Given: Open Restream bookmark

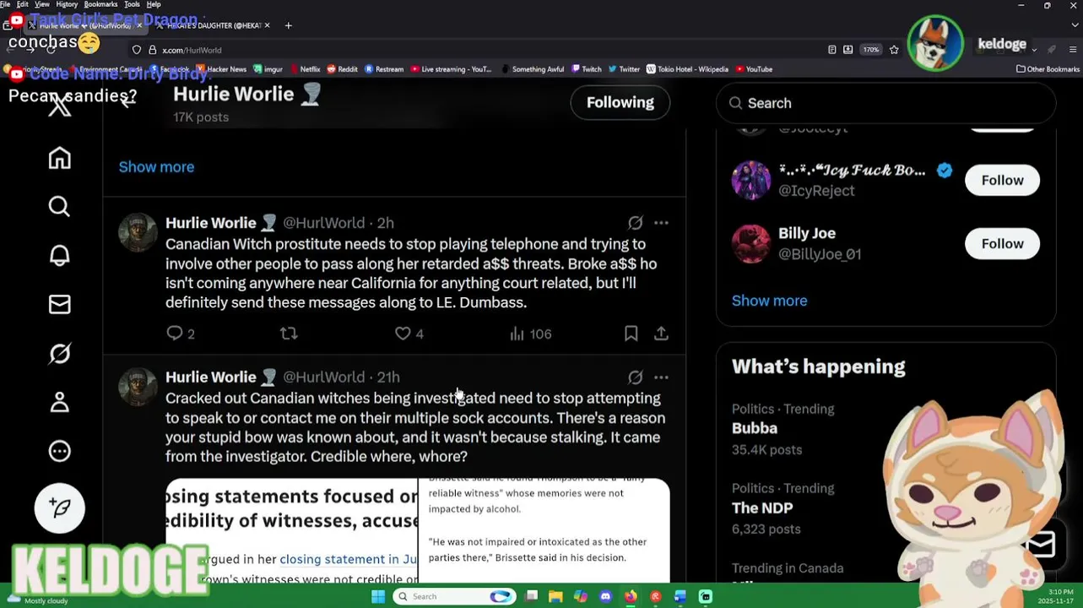Looking at the screenshot, I should pos(384,69).
